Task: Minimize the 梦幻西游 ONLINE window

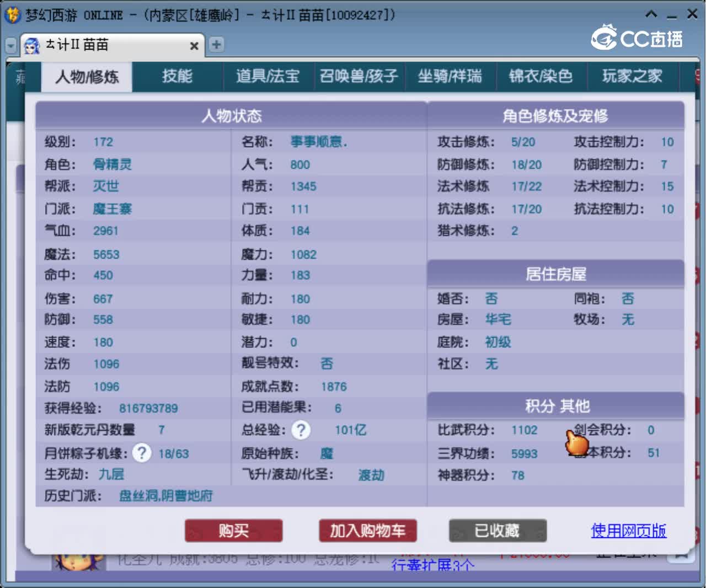Action: click(672, 17)
